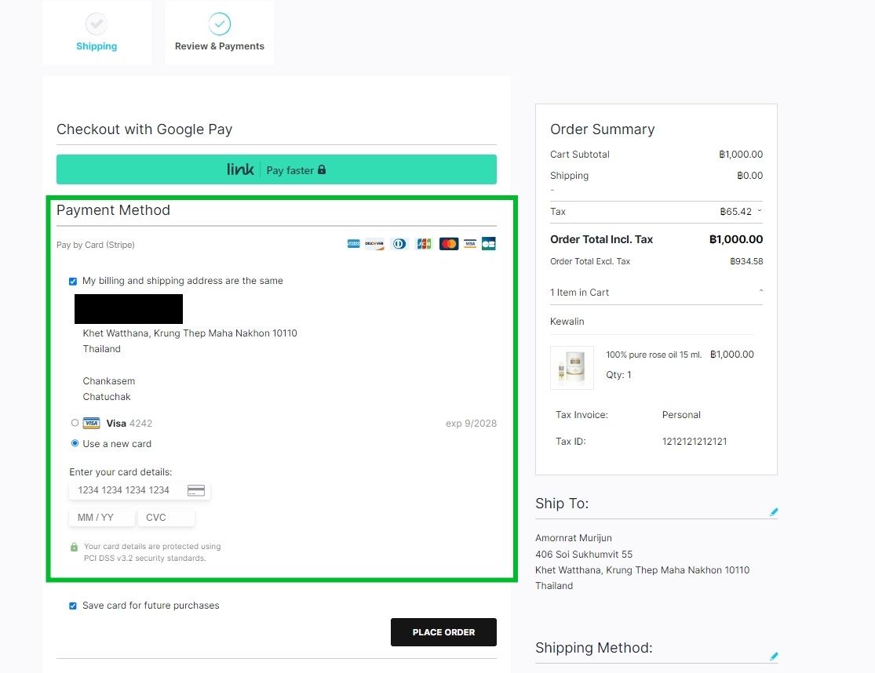The width and height of the screenshot is (875, 673).
Task: Toggle Save card for future purchases
Action: pyautogui.click(x=72, y=606)
